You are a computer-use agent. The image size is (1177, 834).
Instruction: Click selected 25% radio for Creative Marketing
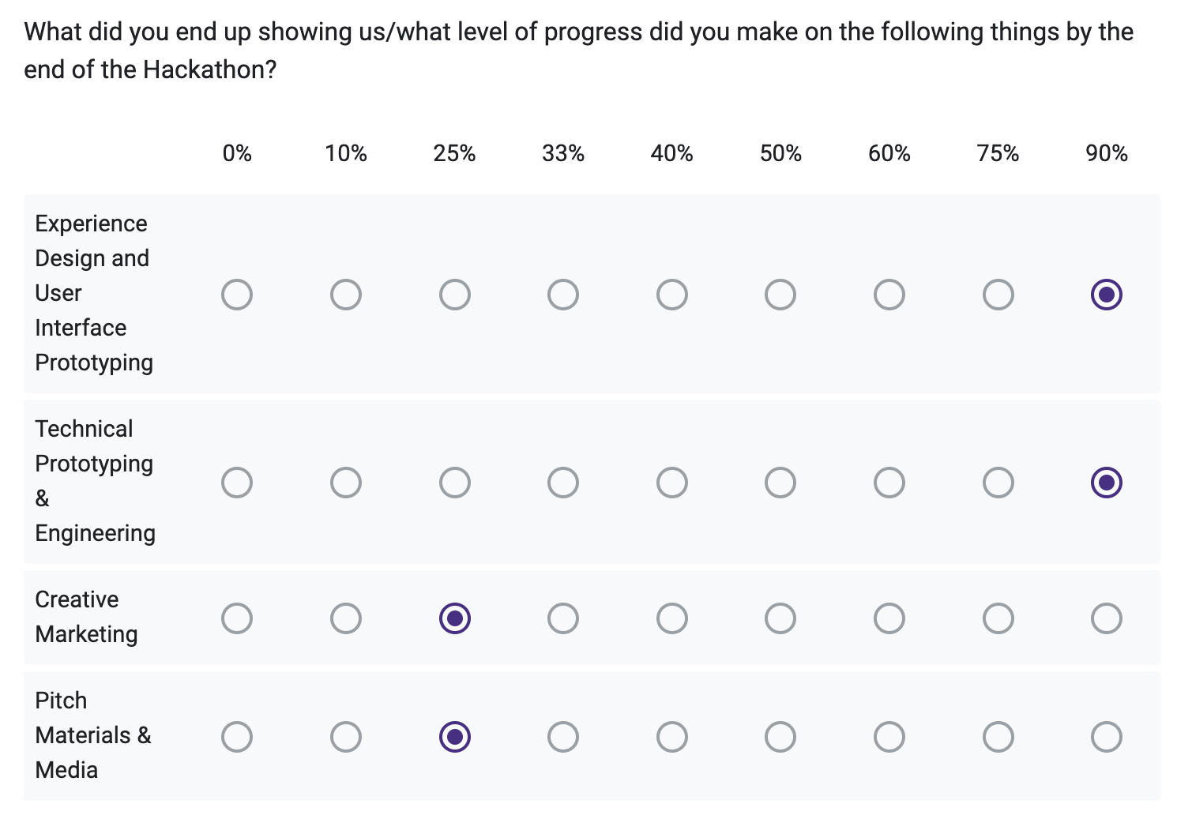455,618
